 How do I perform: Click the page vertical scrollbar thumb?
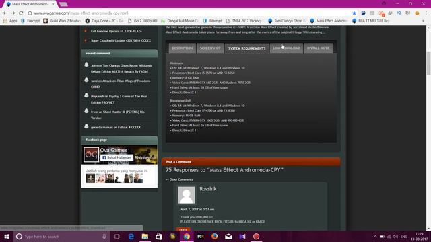[x=428, y=63]
